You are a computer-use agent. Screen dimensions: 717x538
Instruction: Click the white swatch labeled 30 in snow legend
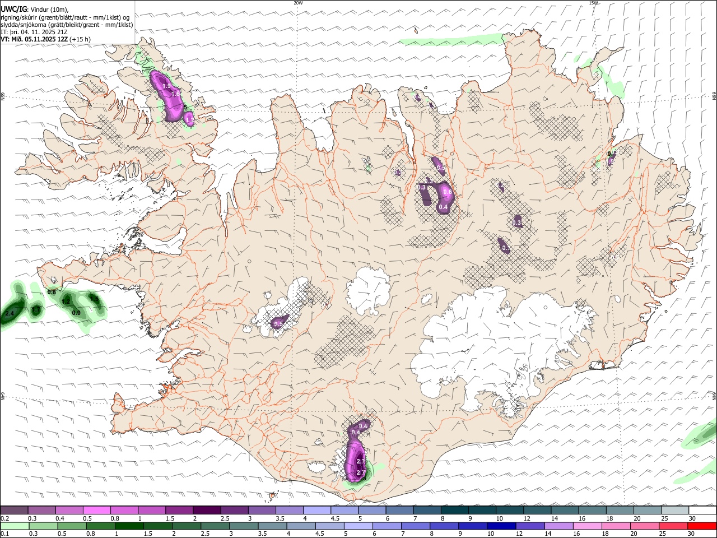click(x=702, y=510)
